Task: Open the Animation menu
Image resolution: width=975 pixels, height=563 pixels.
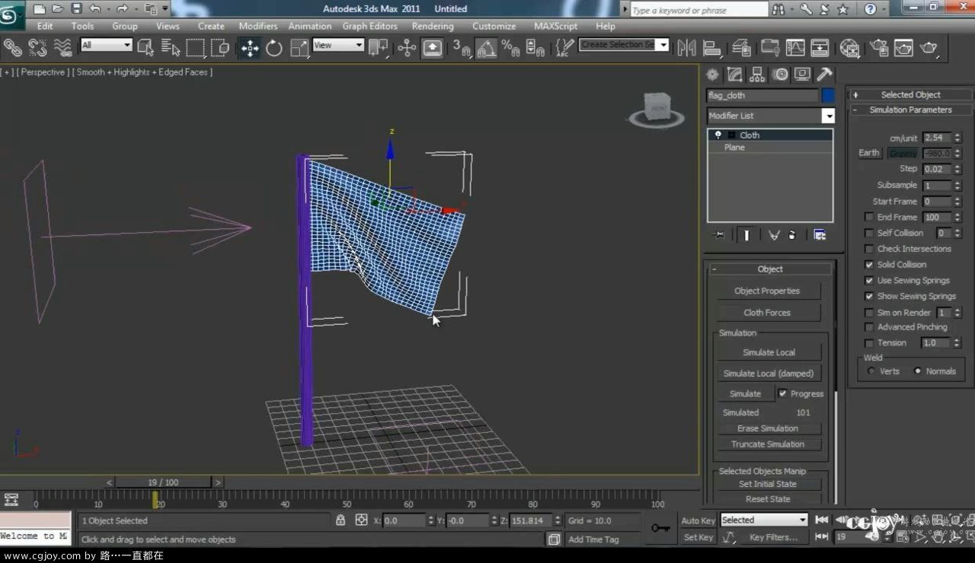Action: click(x=310, y=26)
